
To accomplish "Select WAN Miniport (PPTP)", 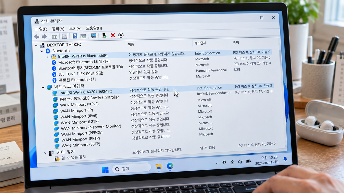I will tap(81, 139).
